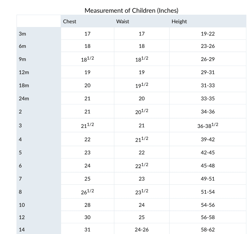Click the size 14 row label
The height and width of the screenshot is (234, 247).
click(x=22, y=230)
